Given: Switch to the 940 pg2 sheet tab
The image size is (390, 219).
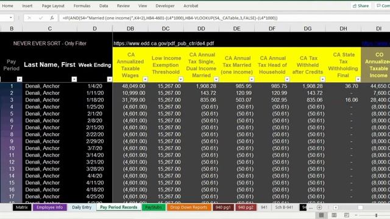Looking at the screenshot, I should [246, 207].
